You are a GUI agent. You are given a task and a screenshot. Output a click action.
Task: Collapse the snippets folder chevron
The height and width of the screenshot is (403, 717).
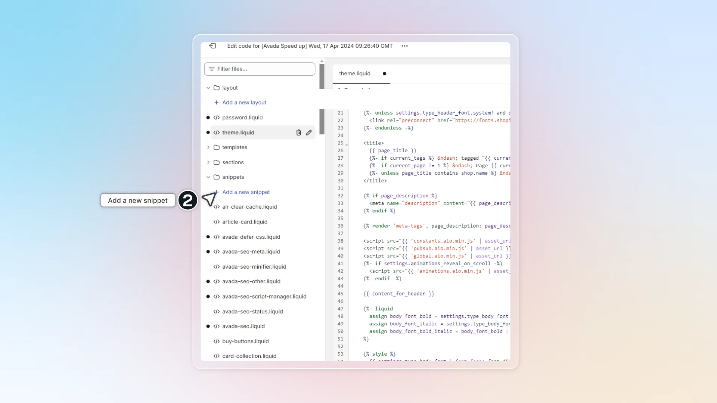pyautogui.click(x=208, y=177)
